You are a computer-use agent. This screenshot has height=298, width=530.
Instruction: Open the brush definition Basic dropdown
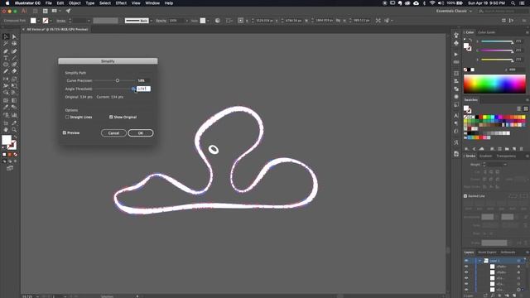151,21
